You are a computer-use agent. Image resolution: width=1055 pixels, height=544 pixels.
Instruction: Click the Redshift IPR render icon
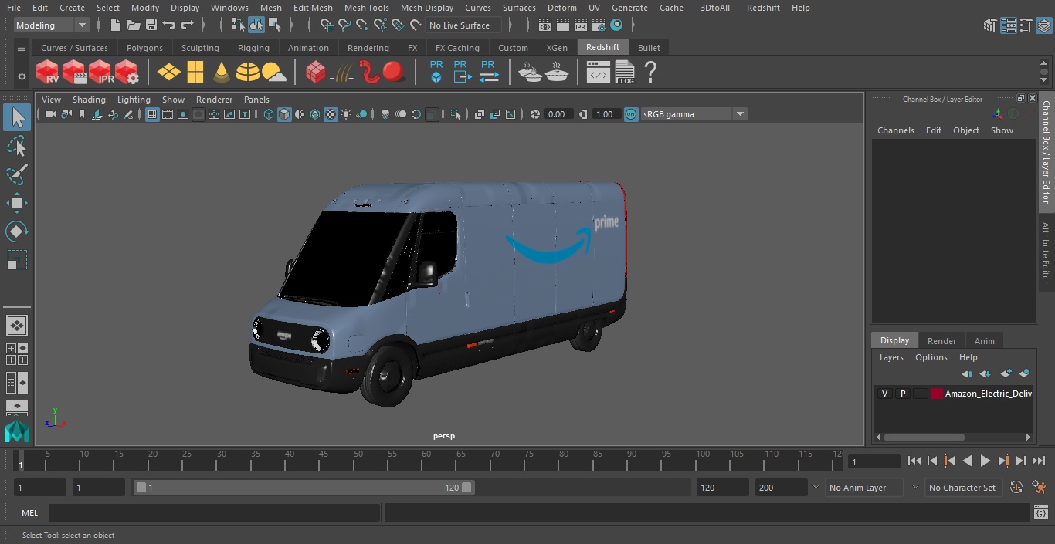[100, 73]
